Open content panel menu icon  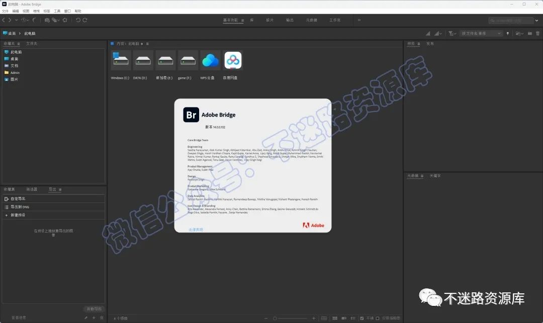point(147,44)
